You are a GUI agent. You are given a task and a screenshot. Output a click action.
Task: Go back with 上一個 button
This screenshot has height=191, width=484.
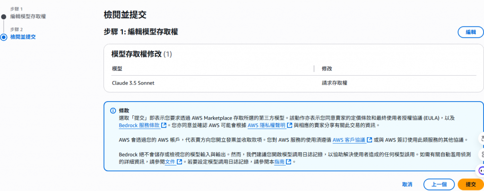[439, 184]
